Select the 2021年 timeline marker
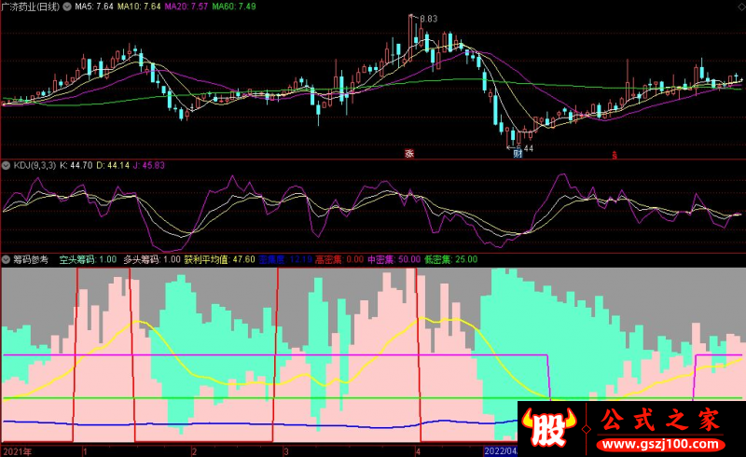This screenshot has height=457, width=746. click(17, 451)
